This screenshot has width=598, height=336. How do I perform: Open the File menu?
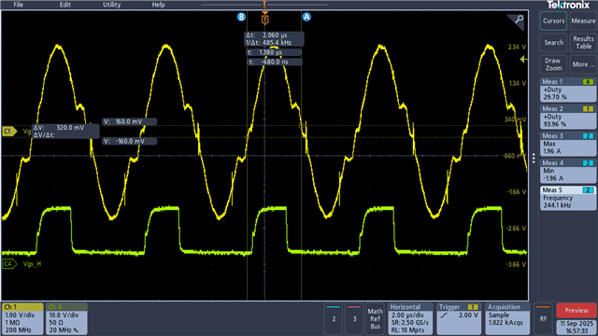tap(19, 5)
